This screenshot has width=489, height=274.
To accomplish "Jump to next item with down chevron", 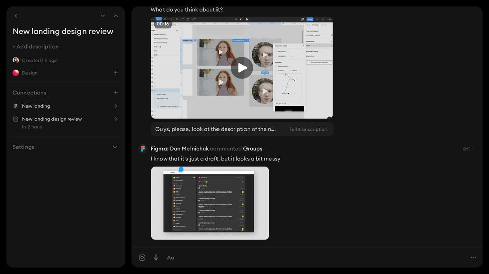I will [x=103, y=16].
